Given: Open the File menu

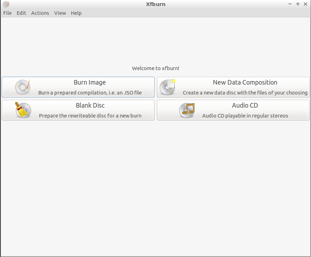Looking at the screenshot, I should pyautogui.click(x=7, y=13).
